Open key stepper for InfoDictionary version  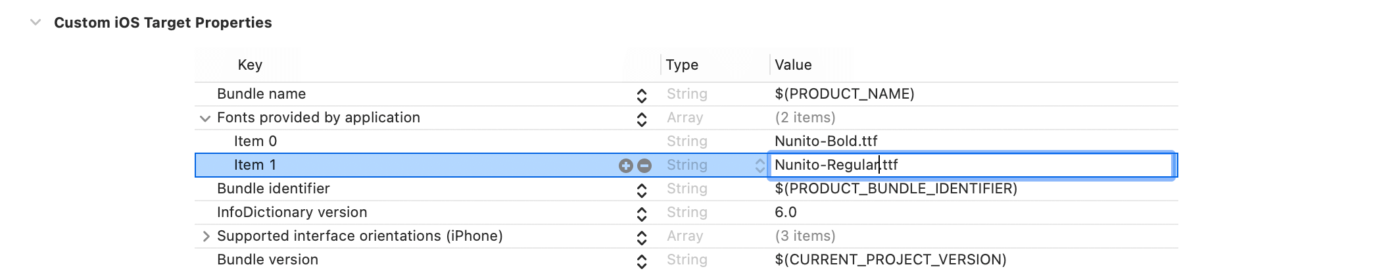(642, 214)
